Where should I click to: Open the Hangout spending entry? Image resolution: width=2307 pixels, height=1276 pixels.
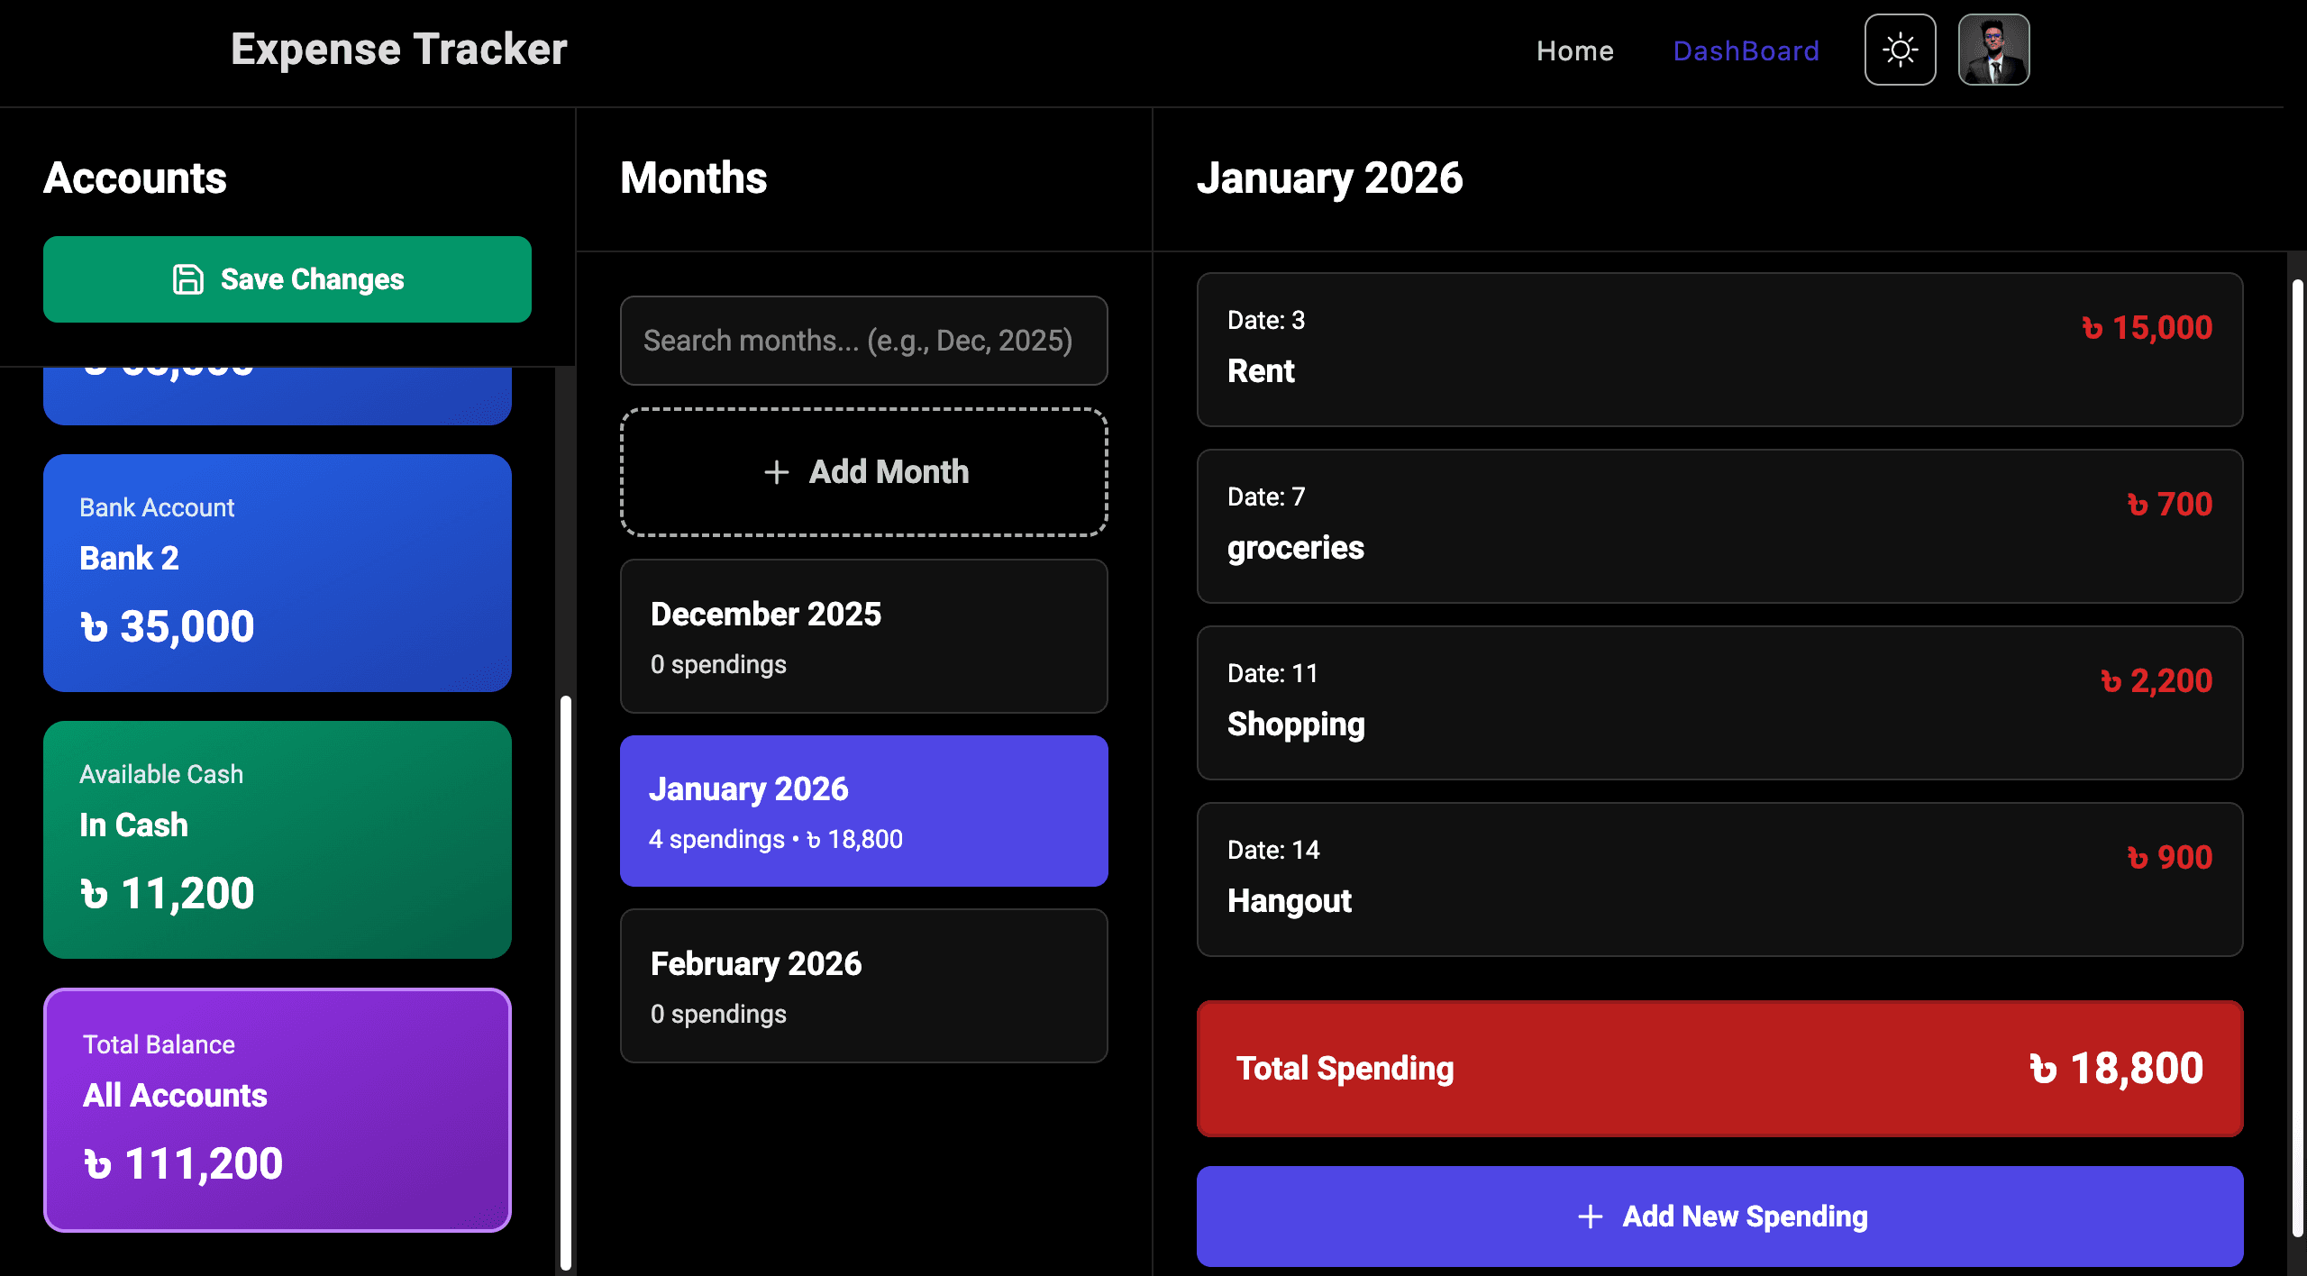(x=1719, y=880)
